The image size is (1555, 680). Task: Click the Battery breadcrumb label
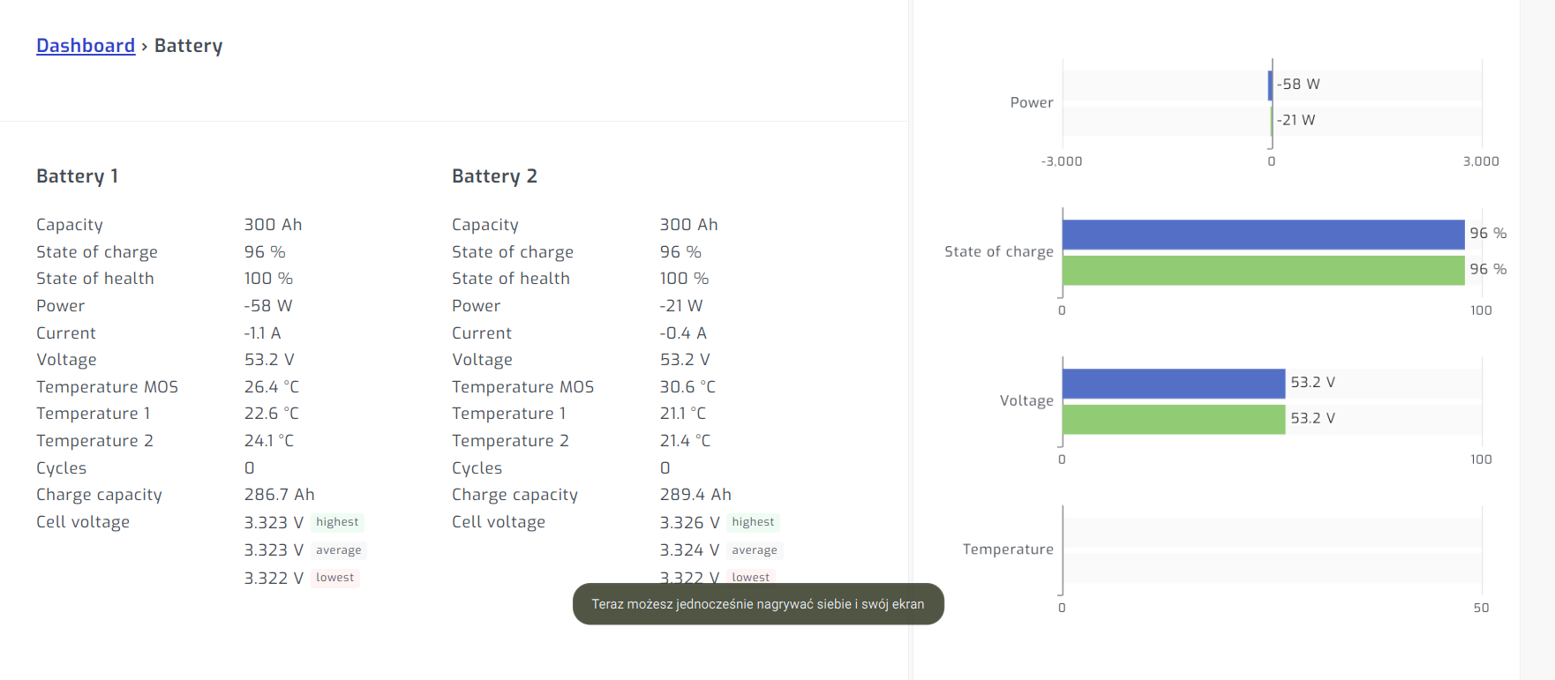[187, 45]
